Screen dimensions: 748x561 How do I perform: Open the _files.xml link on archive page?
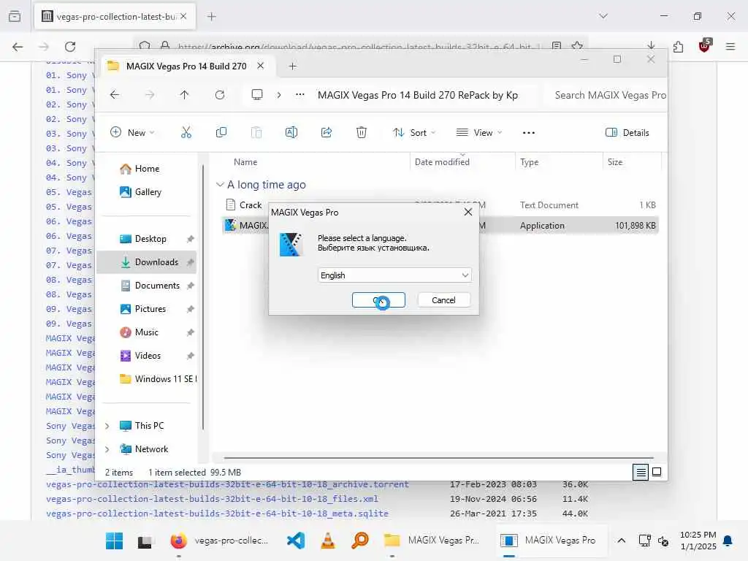pyautogui.click(x=212, y=499)
